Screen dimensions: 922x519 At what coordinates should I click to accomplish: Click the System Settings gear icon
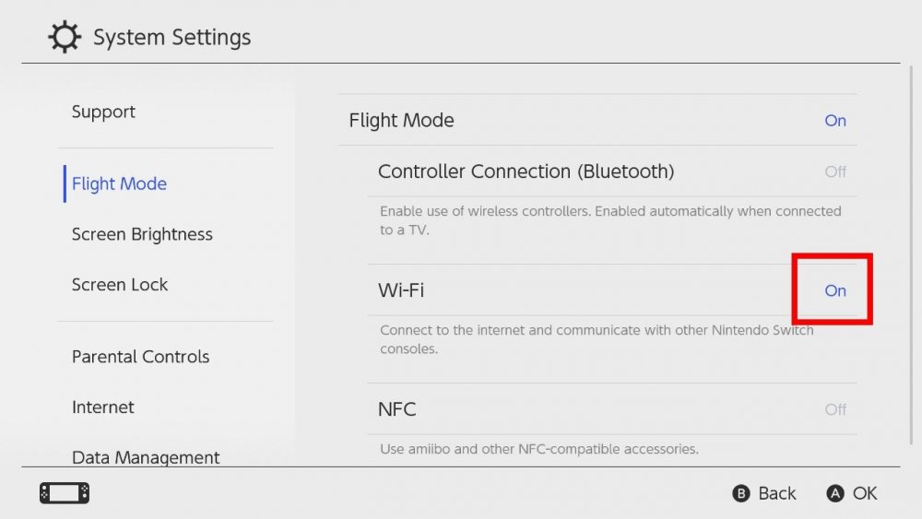point(65,38)
